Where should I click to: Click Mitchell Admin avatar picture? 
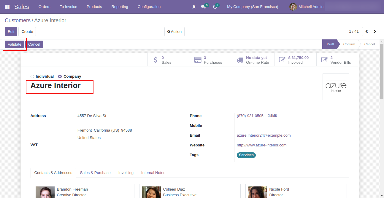tap(293, 7)
